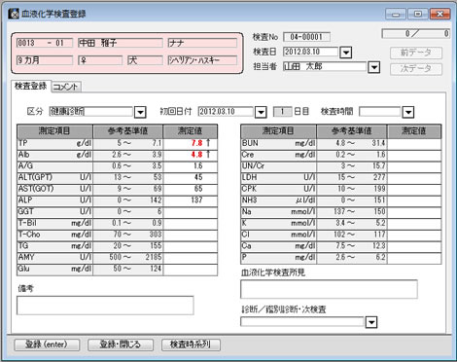Click the age field 9カ月
The width and height of the screenshot is (457, 362).
point(45,60)
